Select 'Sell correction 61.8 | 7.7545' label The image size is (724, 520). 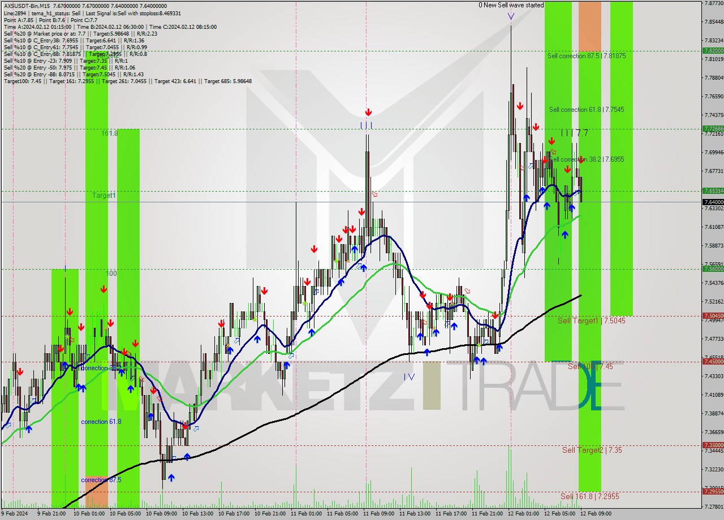pos(587,110)
